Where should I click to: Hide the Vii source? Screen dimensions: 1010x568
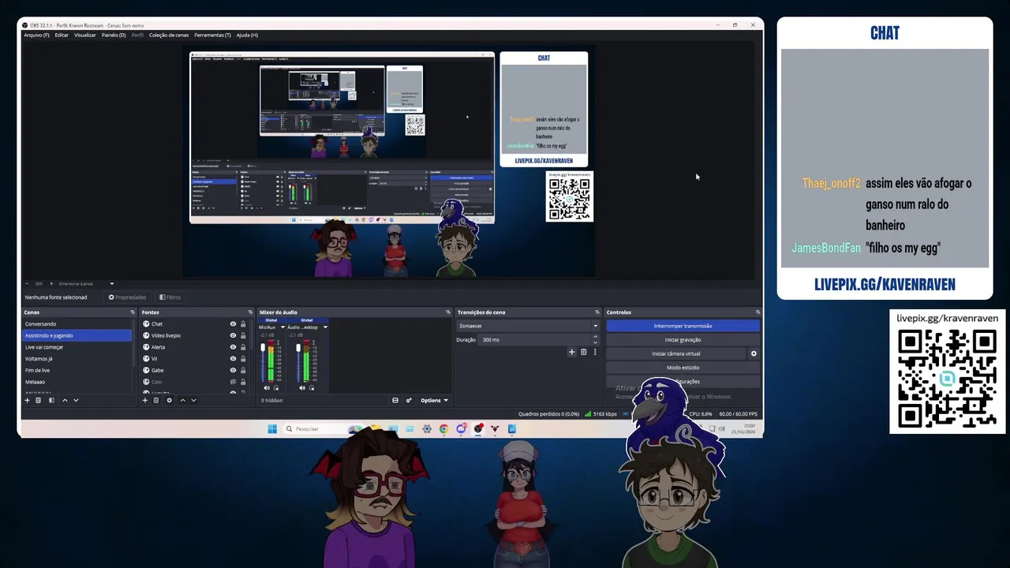[233, 359]
